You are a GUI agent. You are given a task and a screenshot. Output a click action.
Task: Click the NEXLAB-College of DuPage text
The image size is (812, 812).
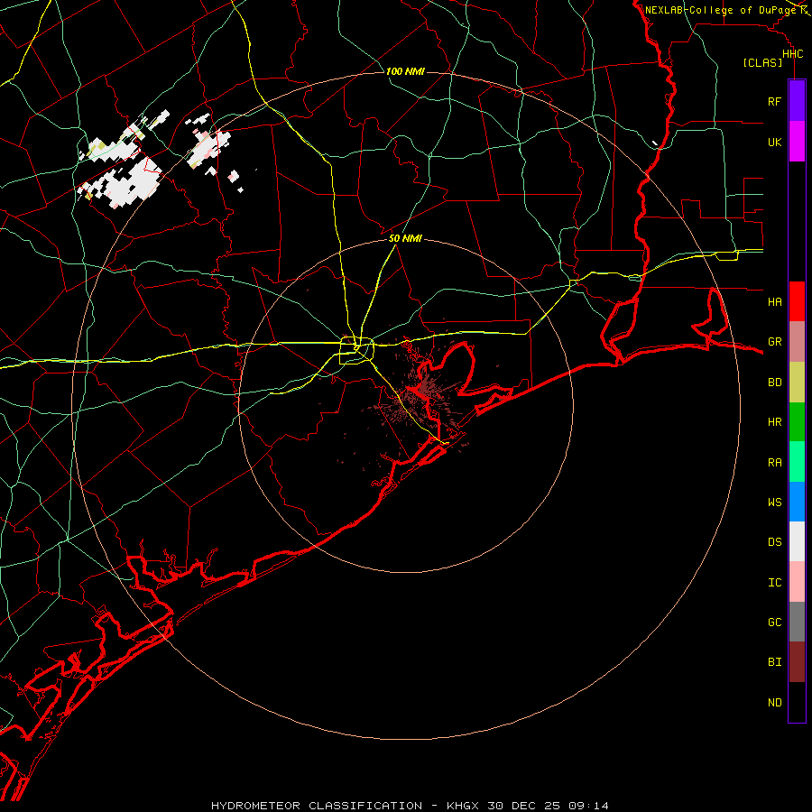(720, 10)
